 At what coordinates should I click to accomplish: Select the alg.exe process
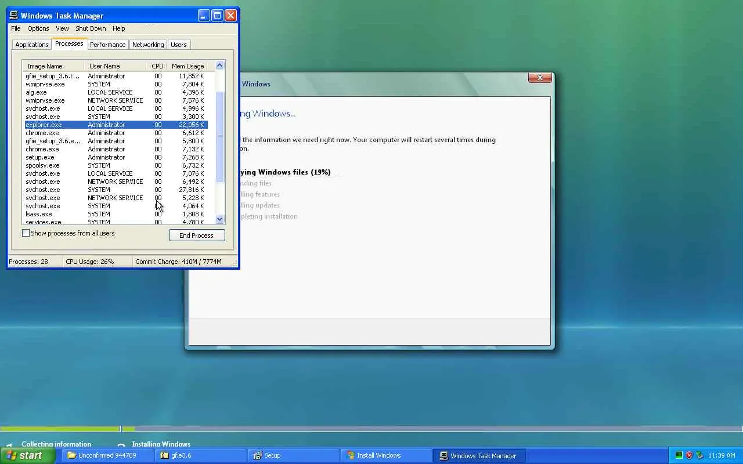pos(115,92)
